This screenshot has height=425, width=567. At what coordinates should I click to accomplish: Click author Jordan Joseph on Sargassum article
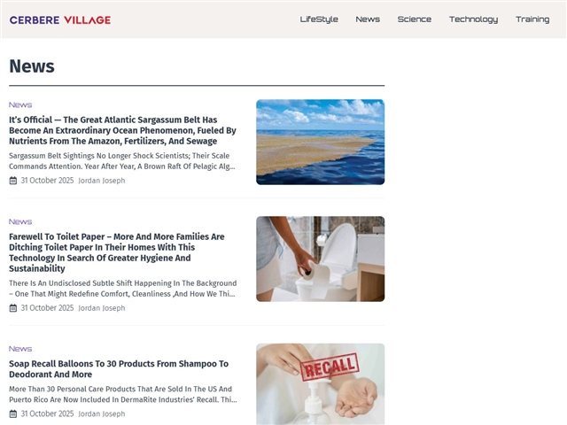tap(102, 181)
